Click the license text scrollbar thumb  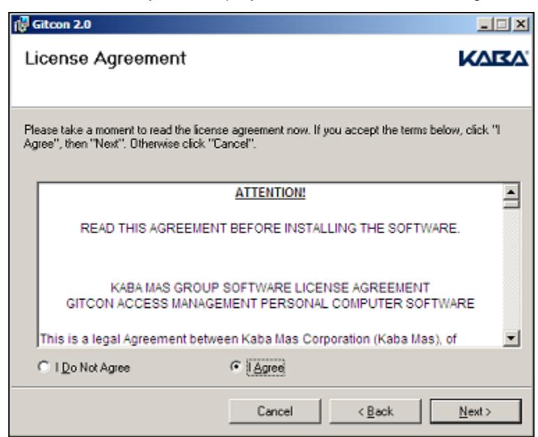point(512,204)
